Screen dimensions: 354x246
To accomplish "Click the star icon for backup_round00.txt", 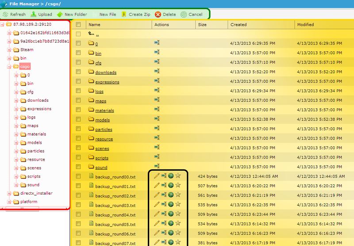I will click(x=178, y=175).
